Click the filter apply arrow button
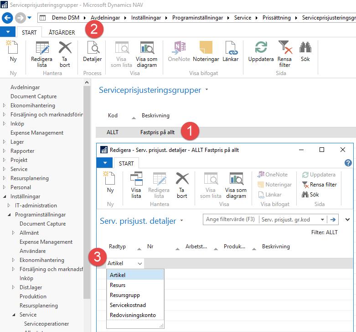Screen dimensions: 356x332 pos(333,220)
